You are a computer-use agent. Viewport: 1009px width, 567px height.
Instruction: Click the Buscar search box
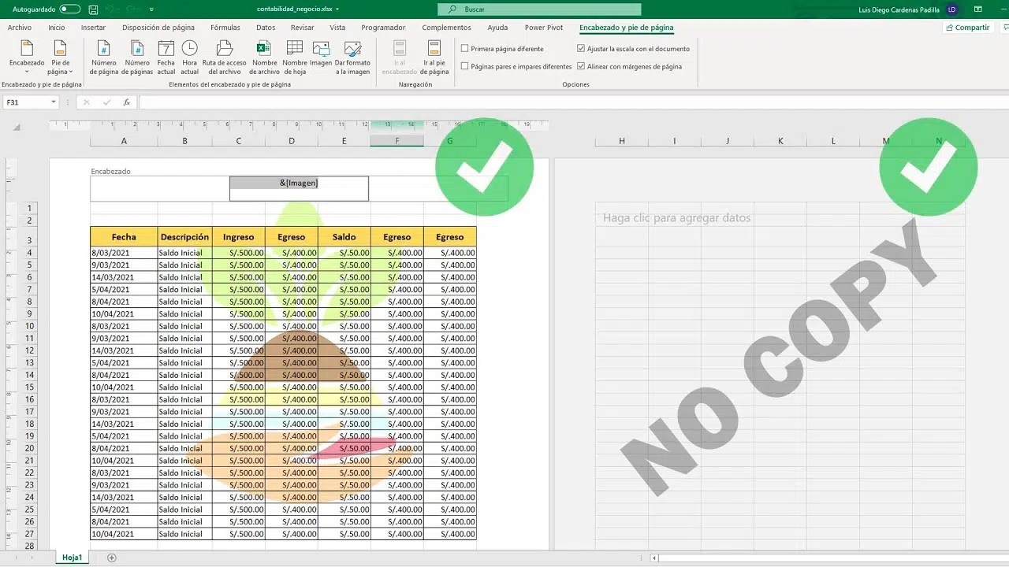pyautogui.click(x=539, y=9)
